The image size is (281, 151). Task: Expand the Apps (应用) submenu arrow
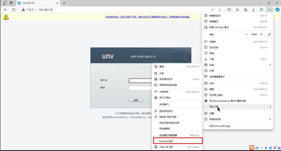click(x=270, y=65)
